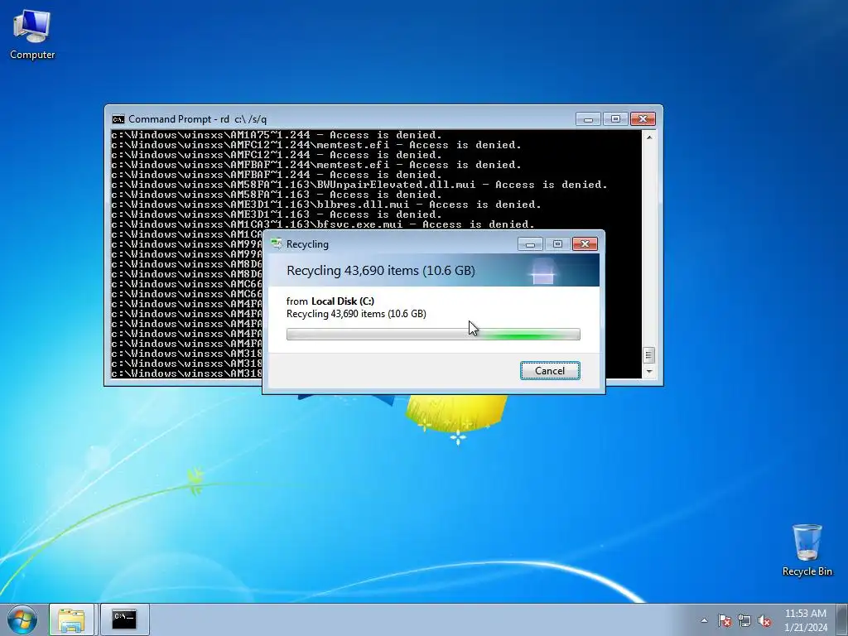Show hidden system tray icons arrow
This screenshot has height=636, width=848.
[x=704, y=620]
